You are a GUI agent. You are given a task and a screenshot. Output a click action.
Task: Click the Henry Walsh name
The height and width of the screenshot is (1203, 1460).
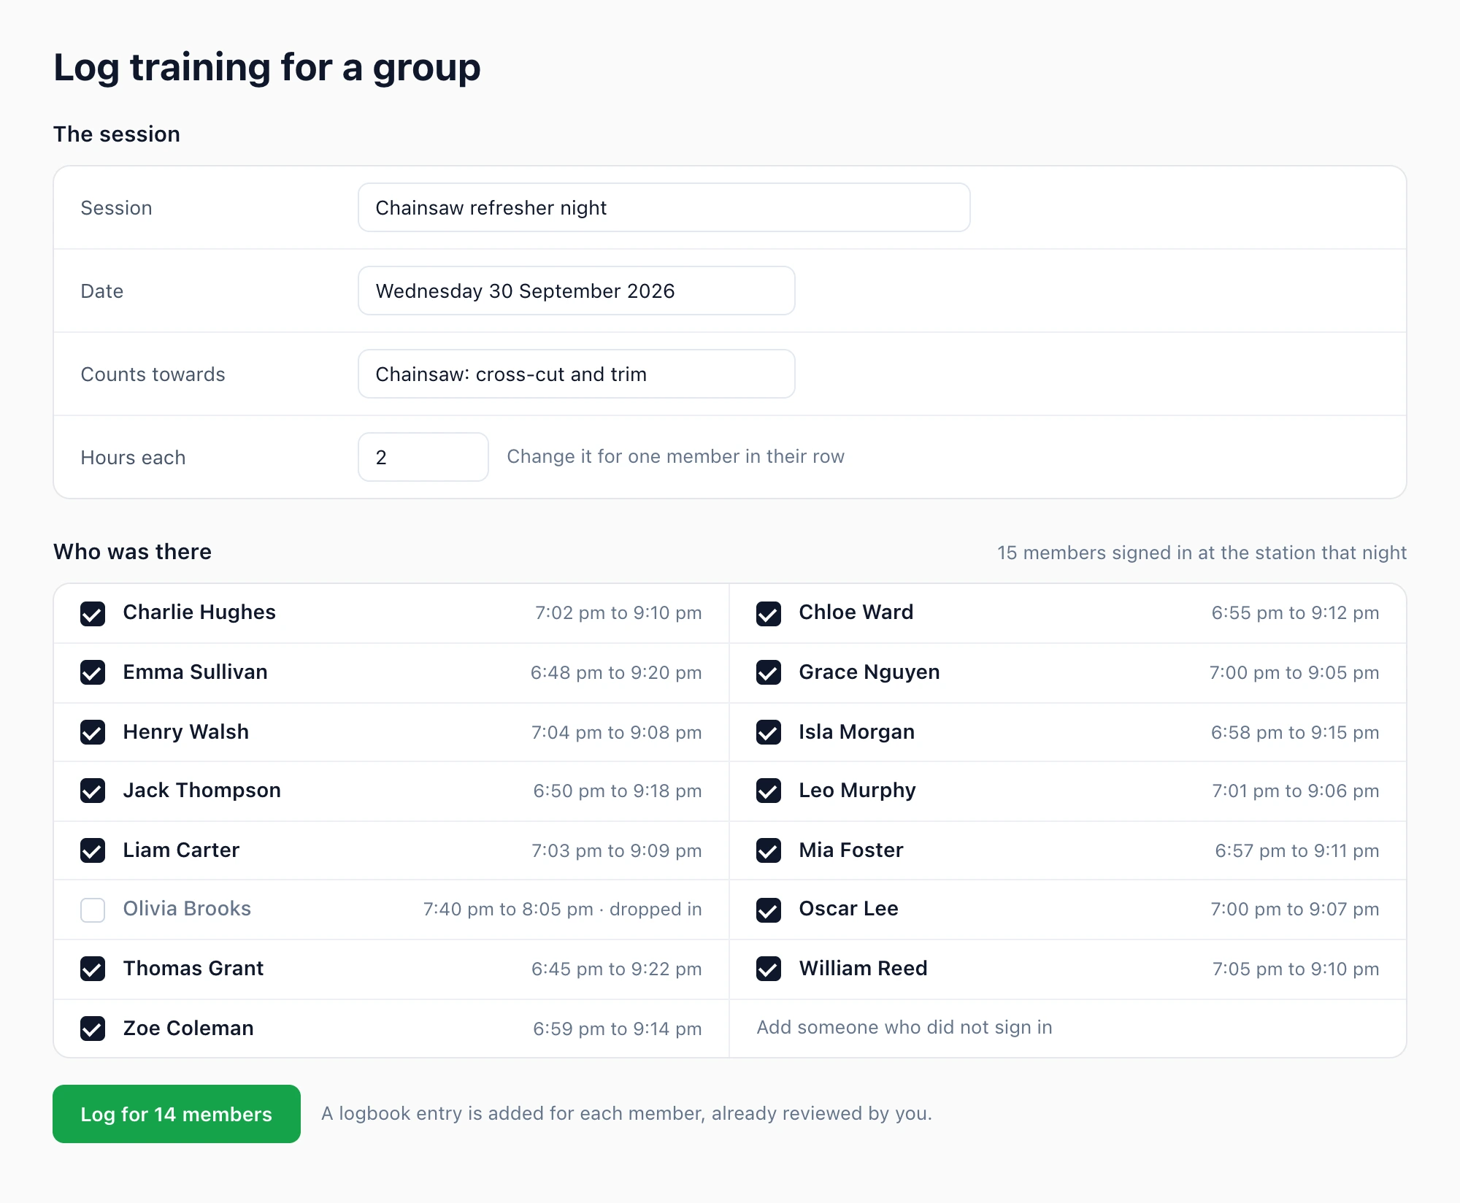point(186,731)
